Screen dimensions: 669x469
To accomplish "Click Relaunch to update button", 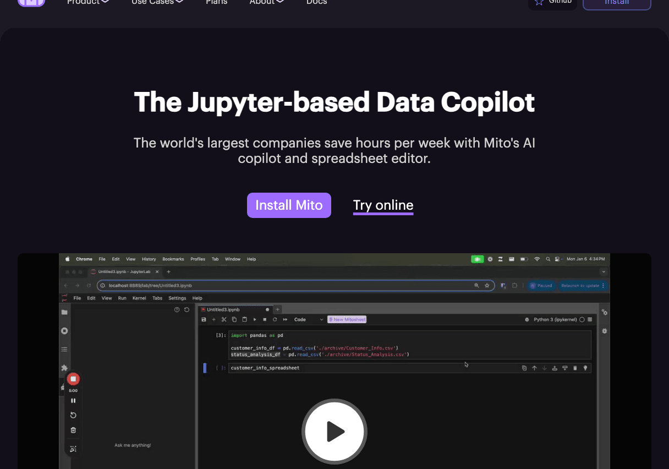I will pos(583,286).
